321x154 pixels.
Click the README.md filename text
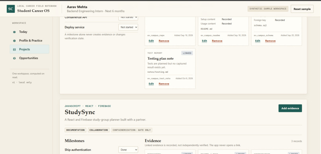pyautogui.click(x=206, y=29)
